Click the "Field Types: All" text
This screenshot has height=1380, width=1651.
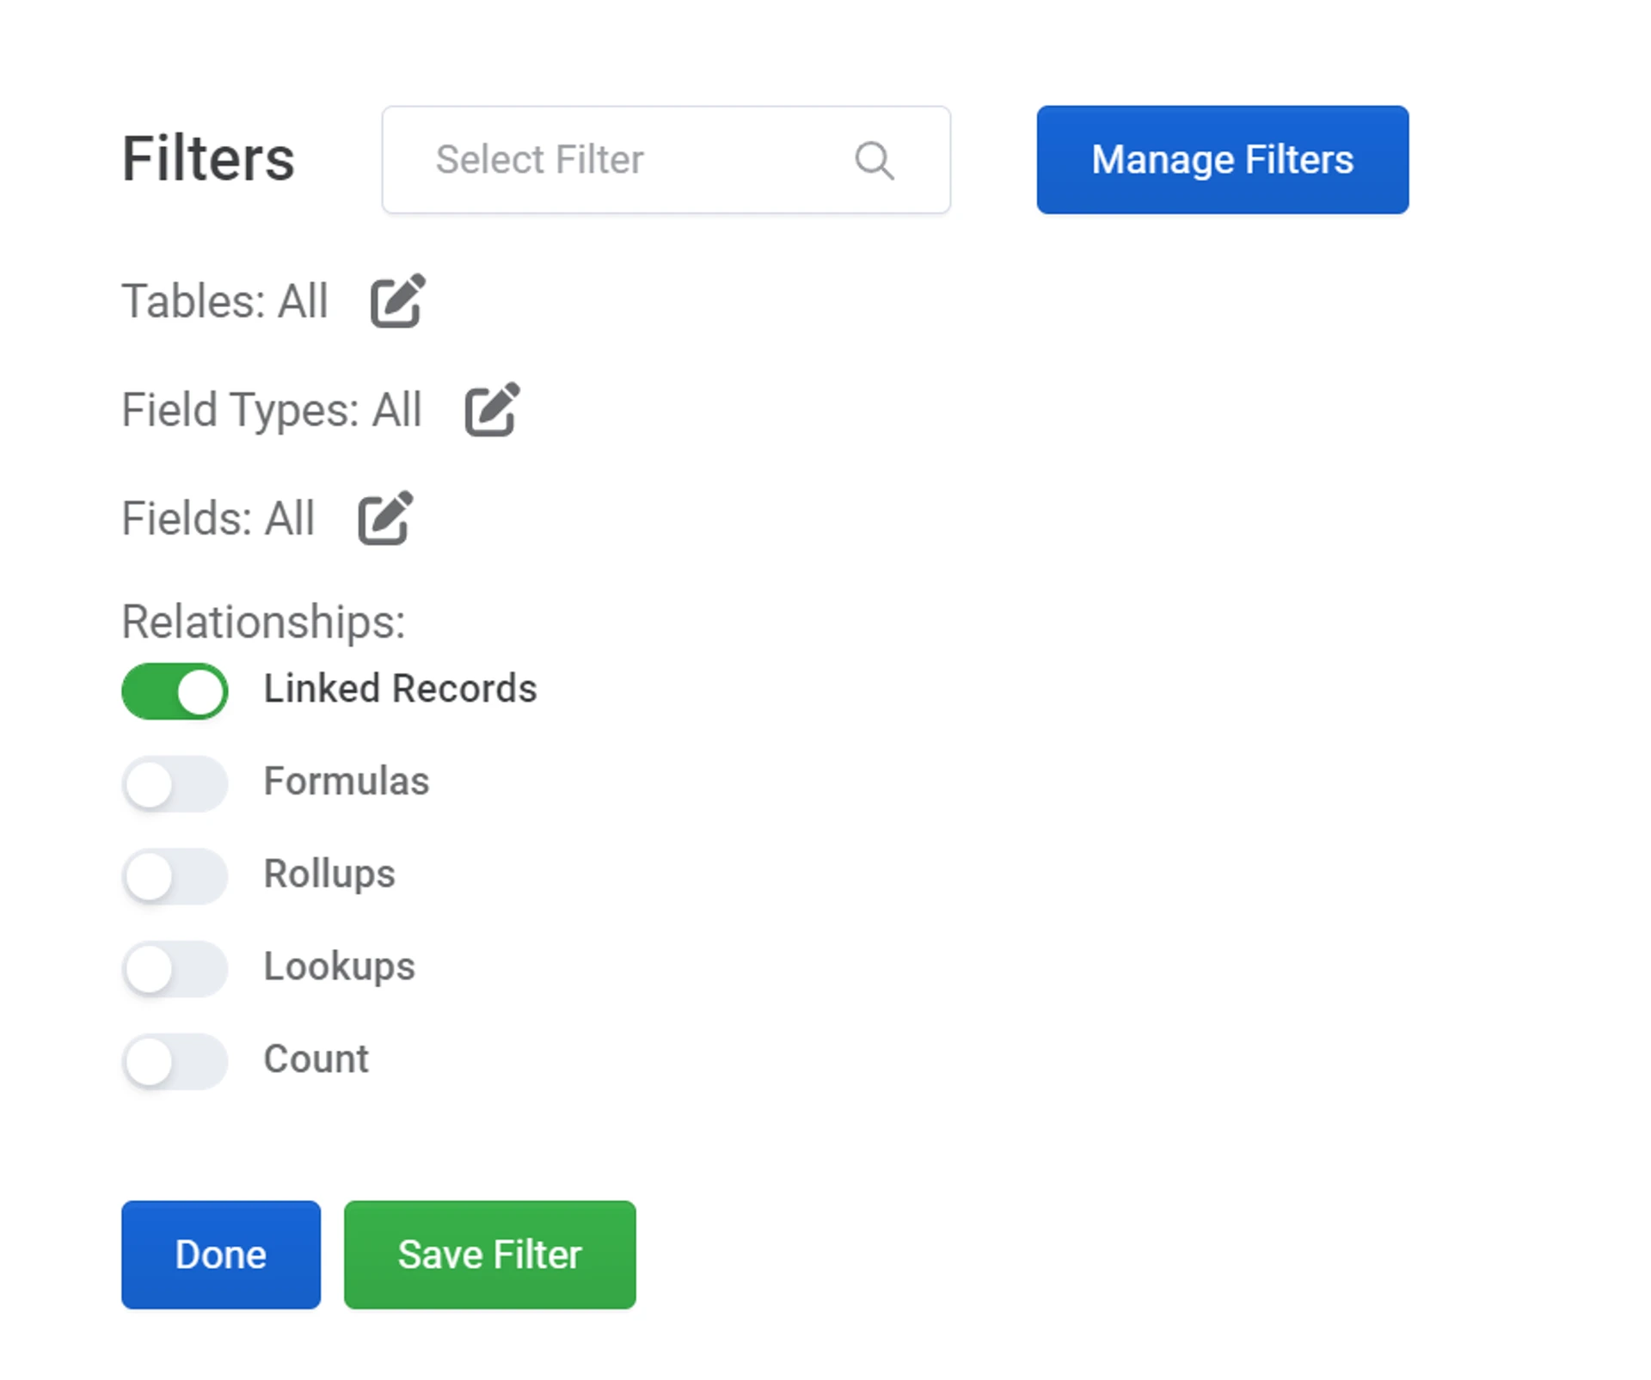point(272,410)
